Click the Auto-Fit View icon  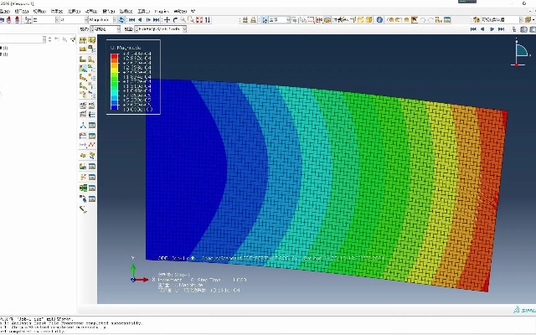(199, 20)
